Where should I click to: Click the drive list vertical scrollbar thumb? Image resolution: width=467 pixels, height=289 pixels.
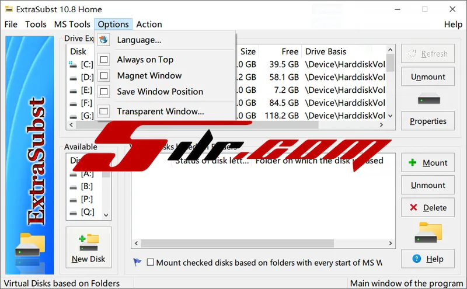coord(391,62)
